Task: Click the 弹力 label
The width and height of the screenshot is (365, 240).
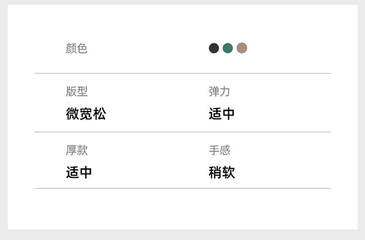Action: point(219,91)
